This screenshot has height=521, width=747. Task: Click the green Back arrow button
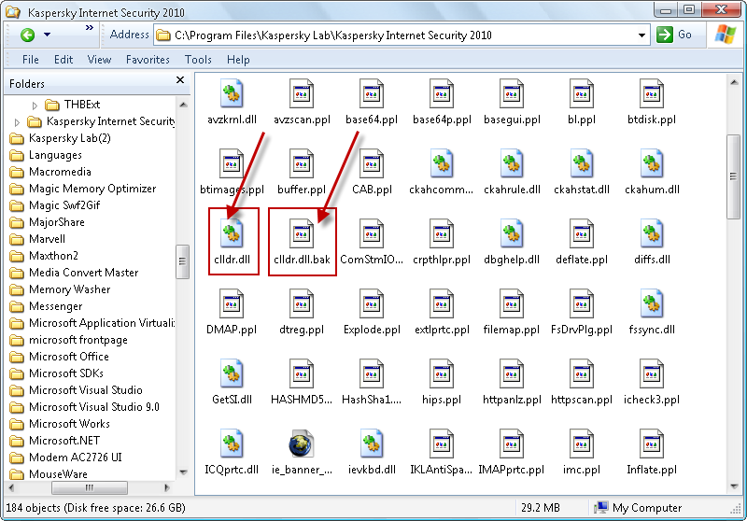(x=28, y=35)
